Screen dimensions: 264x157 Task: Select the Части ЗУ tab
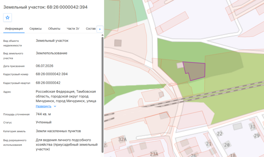[x=73, y=29]
